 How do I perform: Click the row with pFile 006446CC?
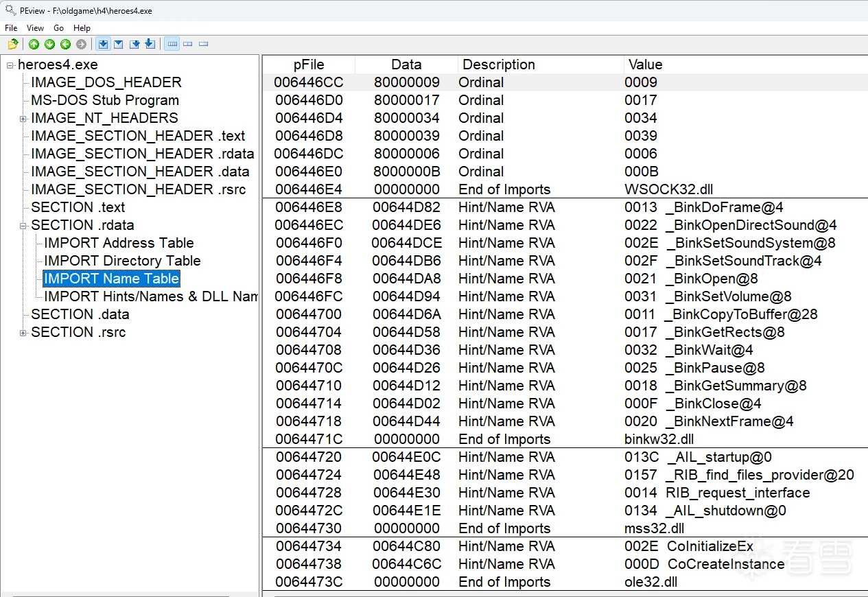565,82
